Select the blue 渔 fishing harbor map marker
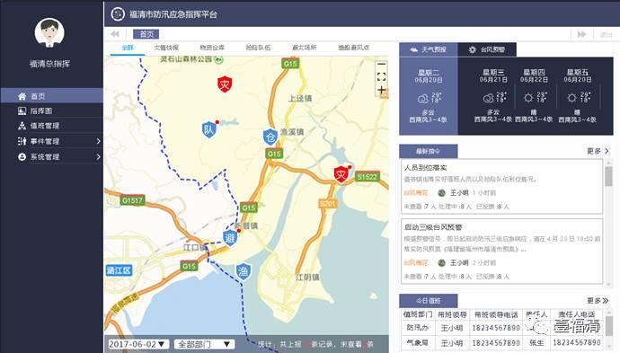This screenshot has height=353, width=620. (243, 271)
